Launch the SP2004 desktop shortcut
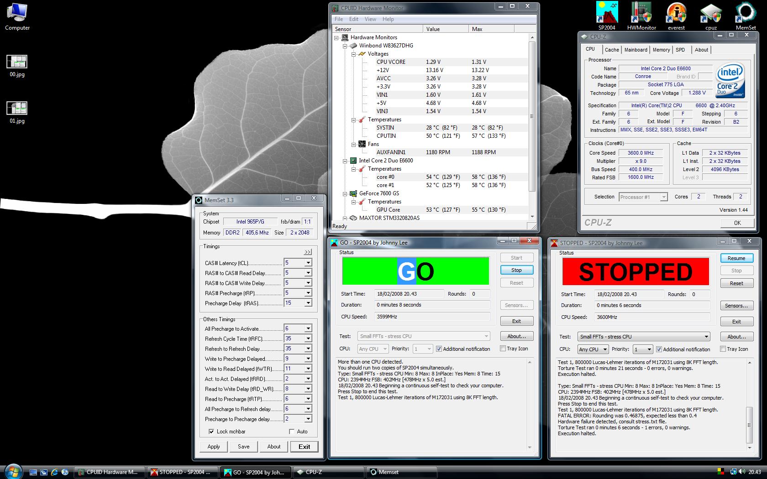The width and height of the screenshot is (767, 479). click(607, 16)
